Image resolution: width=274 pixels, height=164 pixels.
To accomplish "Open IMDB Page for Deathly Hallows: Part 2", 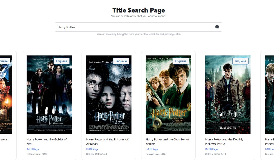I will tap(212, 149).
